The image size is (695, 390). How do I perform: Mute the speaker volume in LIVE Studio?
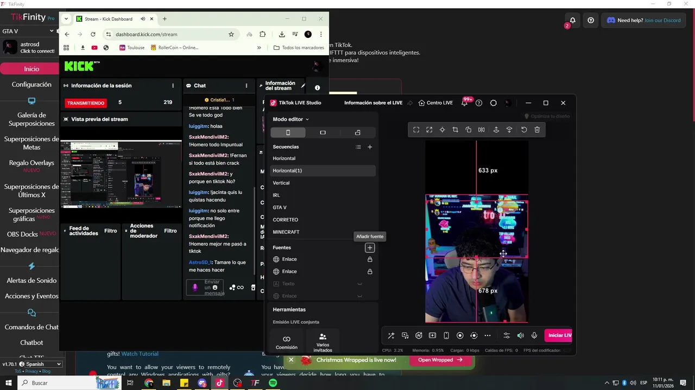520,336
